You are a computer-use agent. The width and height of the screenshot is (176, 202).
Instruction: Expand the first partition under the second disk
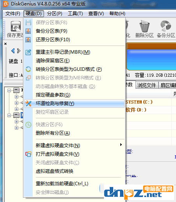pos(16,121)
